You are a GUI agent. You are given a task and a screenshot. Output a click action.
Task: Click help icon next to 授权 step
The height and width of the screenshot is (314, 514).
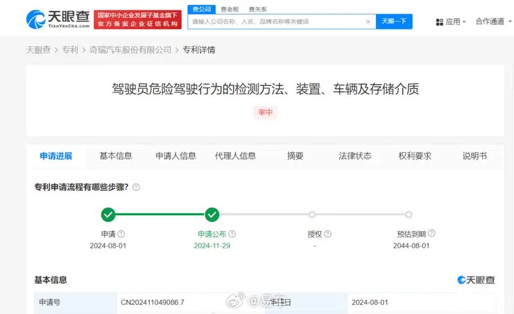click(x=328, y=234)
